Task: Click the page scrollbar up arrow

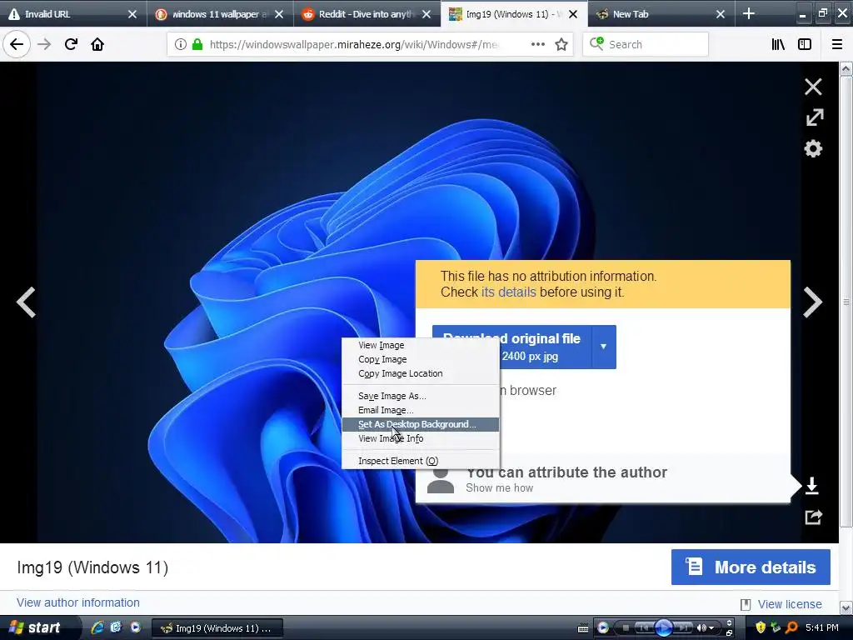Action: click(846, 68)
